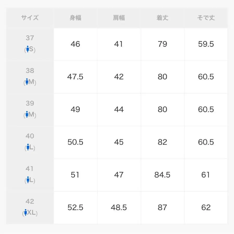
Task: Select the 47.5 body width cell
Action: tap(75, 77)
